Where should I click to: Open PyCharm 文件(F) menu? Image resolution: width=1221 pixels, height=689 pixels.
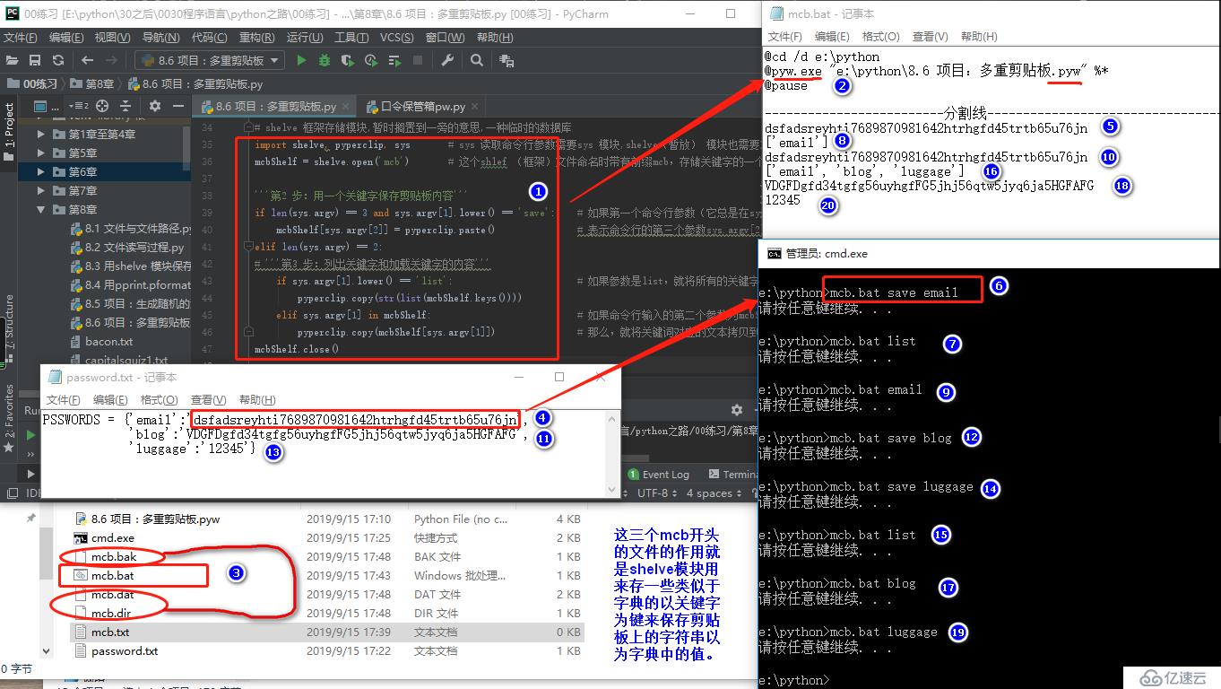click(x=21, y=38)
